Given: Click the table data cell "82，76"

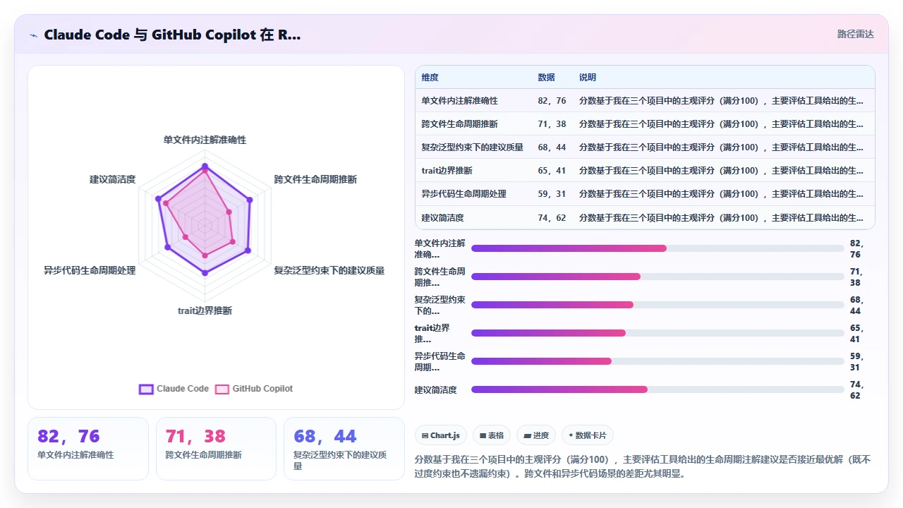Looking at the screenshot, I should click(x=552, y=101).
